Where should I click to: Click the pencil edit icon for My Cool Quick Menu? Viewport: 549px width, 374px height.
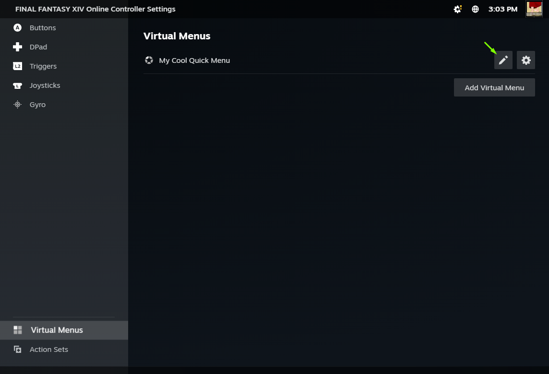[503, 60]
